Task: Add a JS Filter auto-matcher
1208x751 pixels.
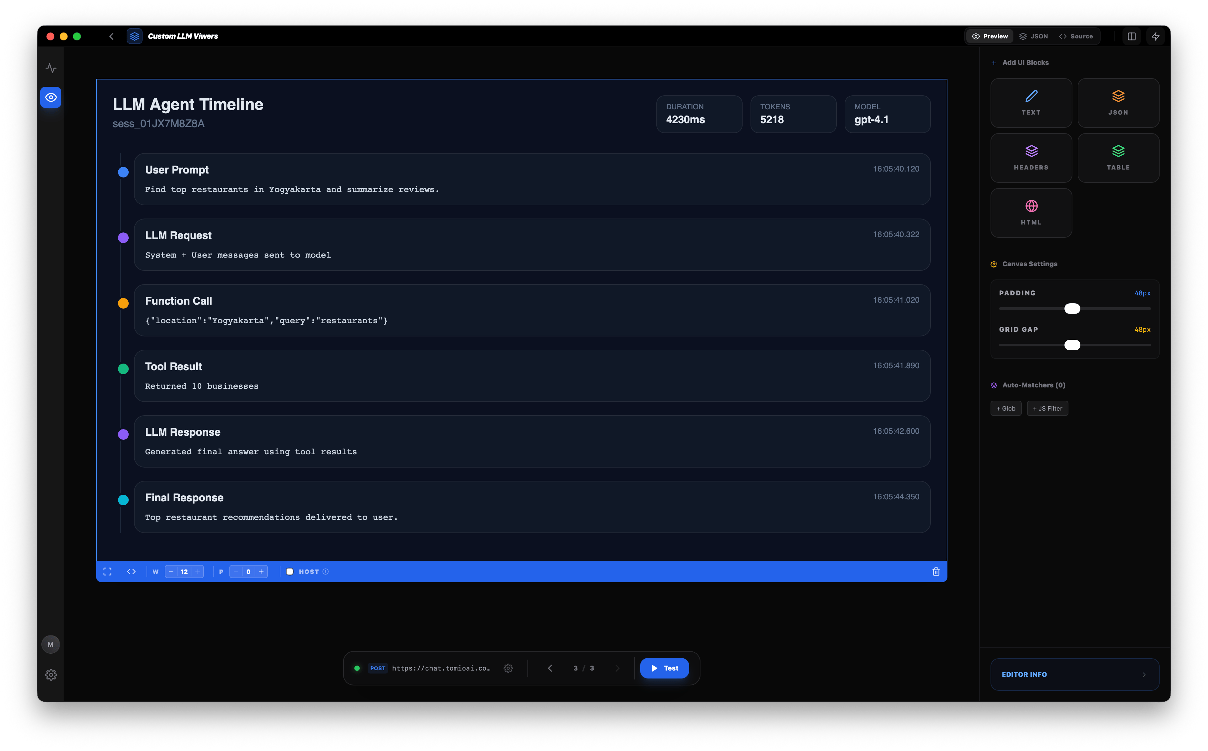Action: coord(1048,408)
